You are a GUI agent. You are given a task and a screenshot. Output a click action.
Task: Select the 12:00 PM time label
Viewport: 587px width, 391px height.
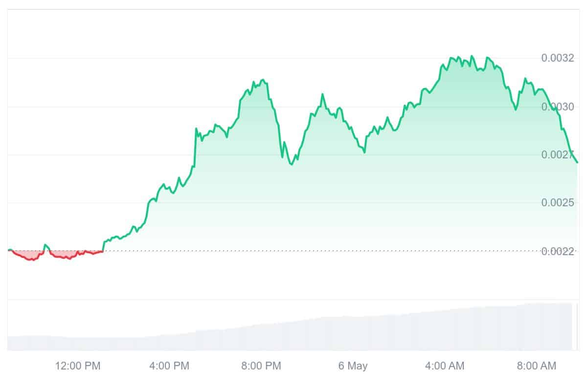(x=78, y=366)
